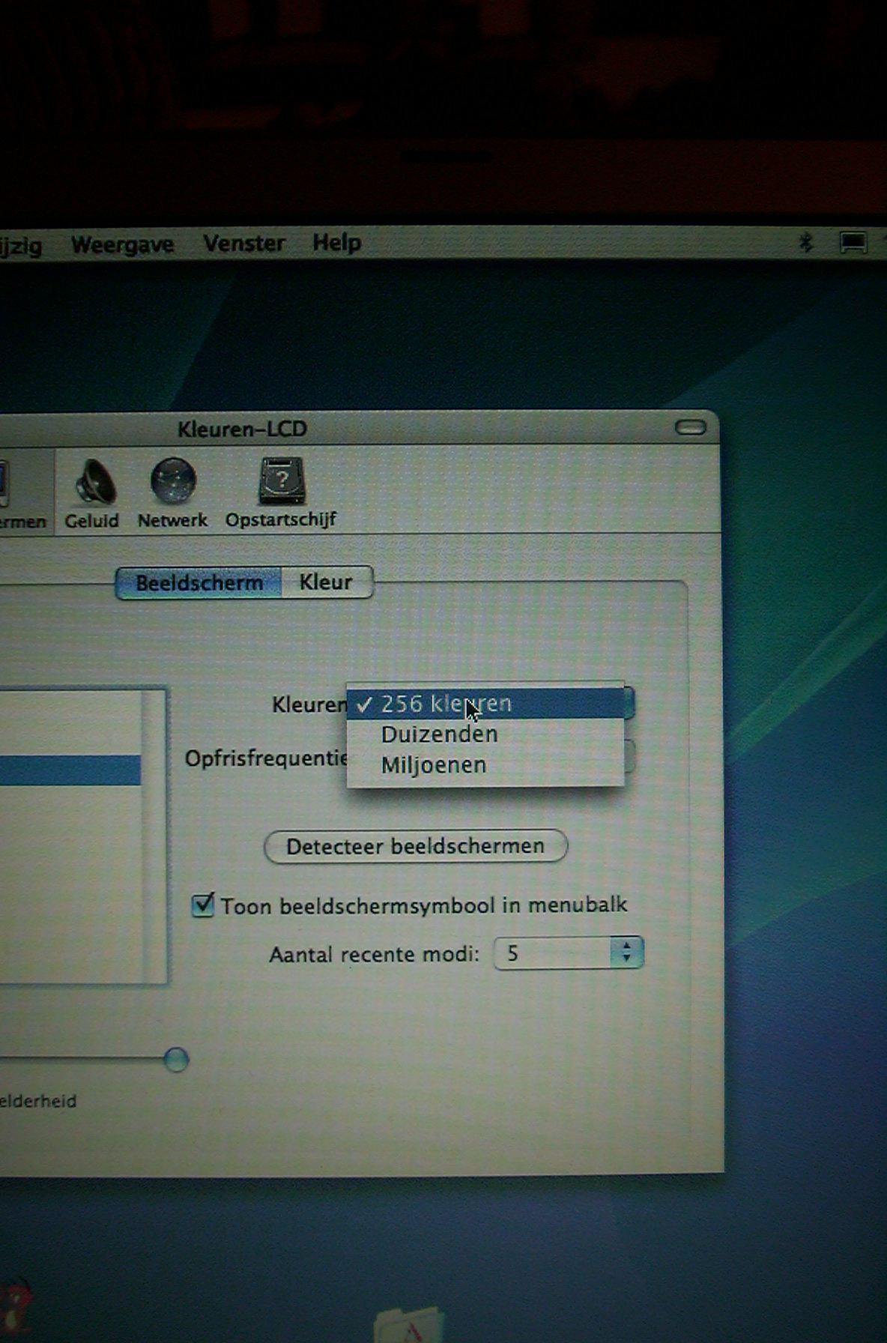This screenshot has width=887, height=1343.
Task: Toggle the toolbar pill button in title bar
Action: (690, 428)
